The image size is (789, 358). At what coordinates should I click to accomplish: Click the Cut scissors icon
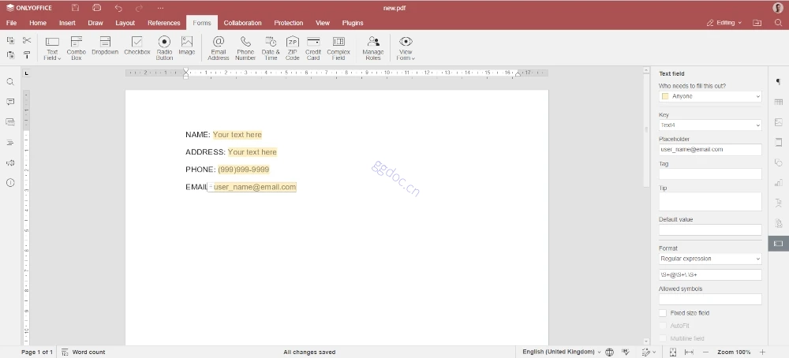coord(27,40)
